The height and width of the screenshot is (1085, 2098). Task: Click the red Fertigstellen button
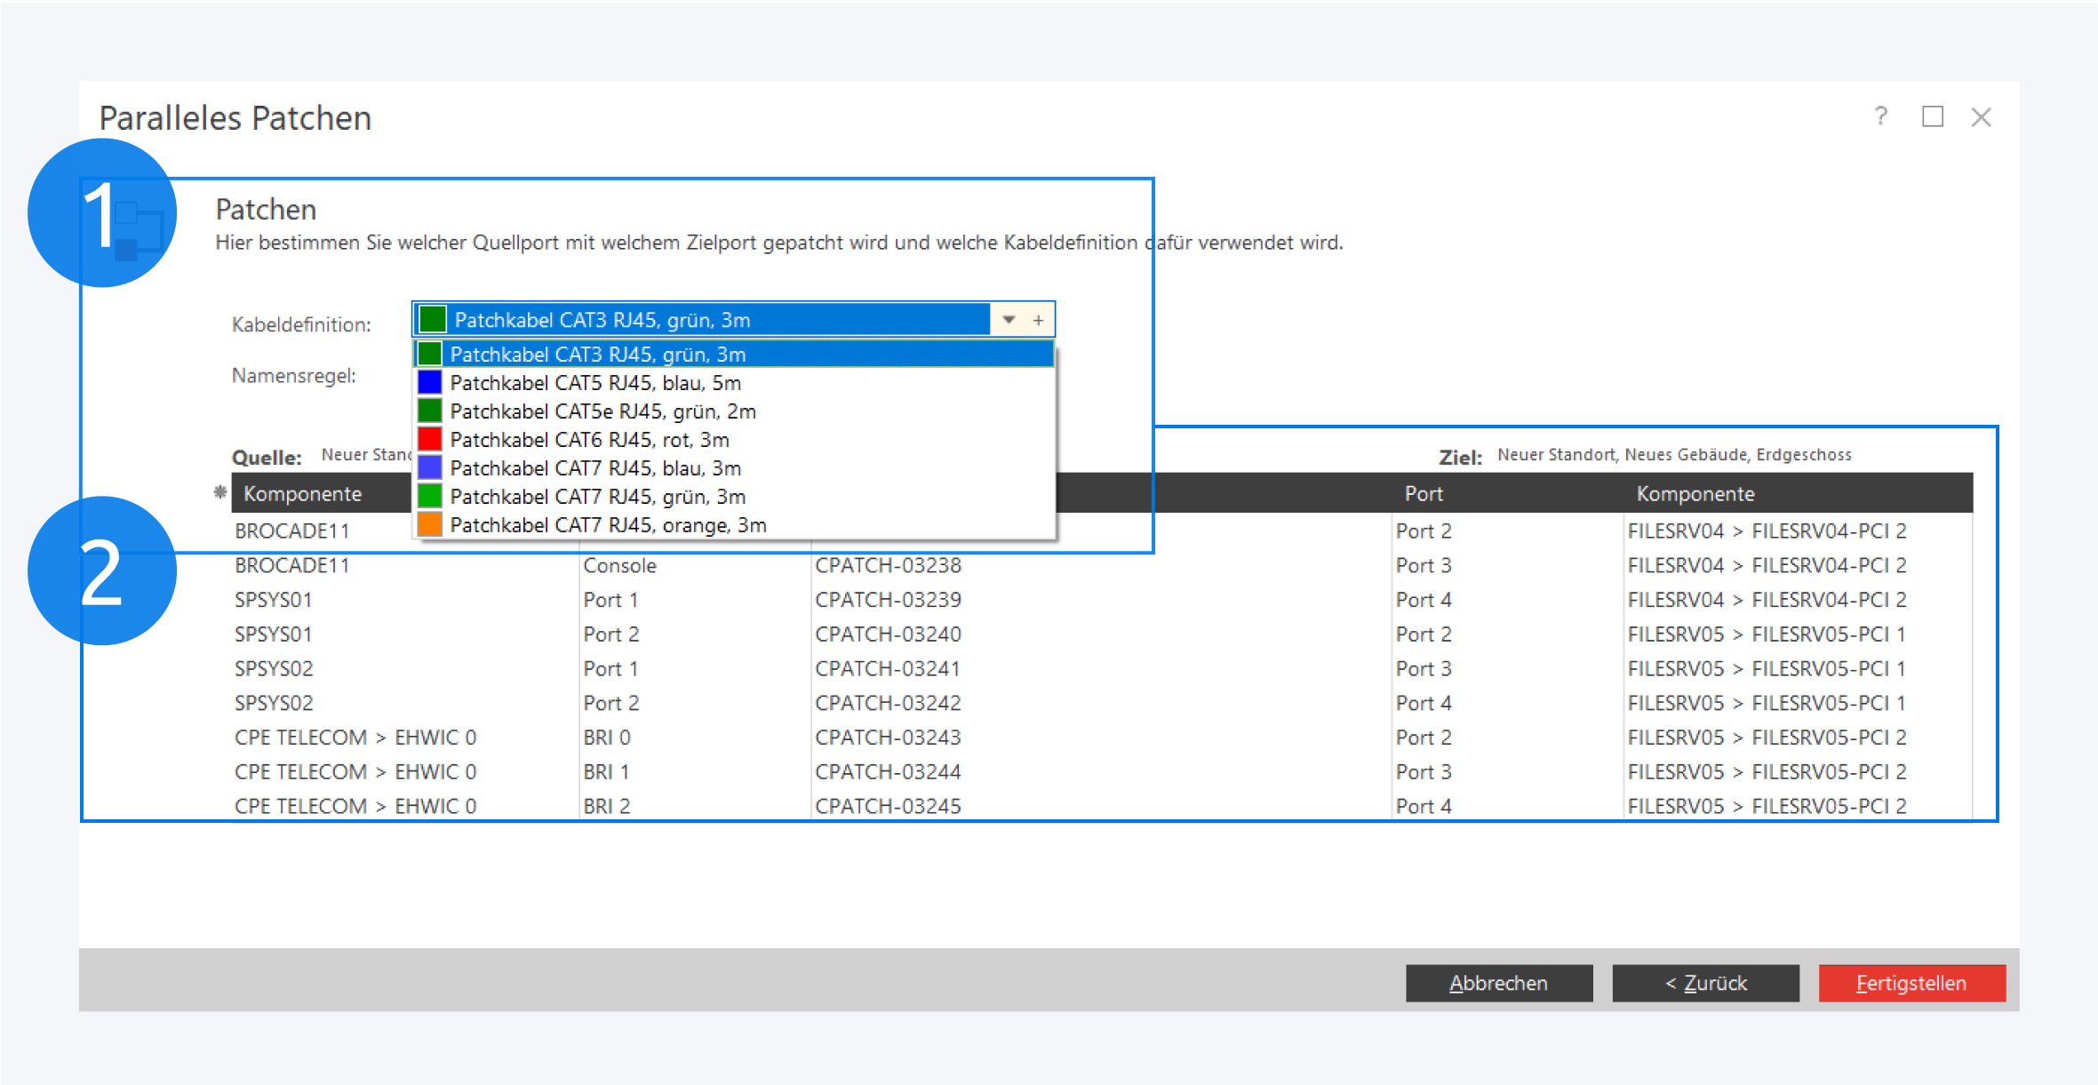pyautogui.click(x=1911, y=983)
